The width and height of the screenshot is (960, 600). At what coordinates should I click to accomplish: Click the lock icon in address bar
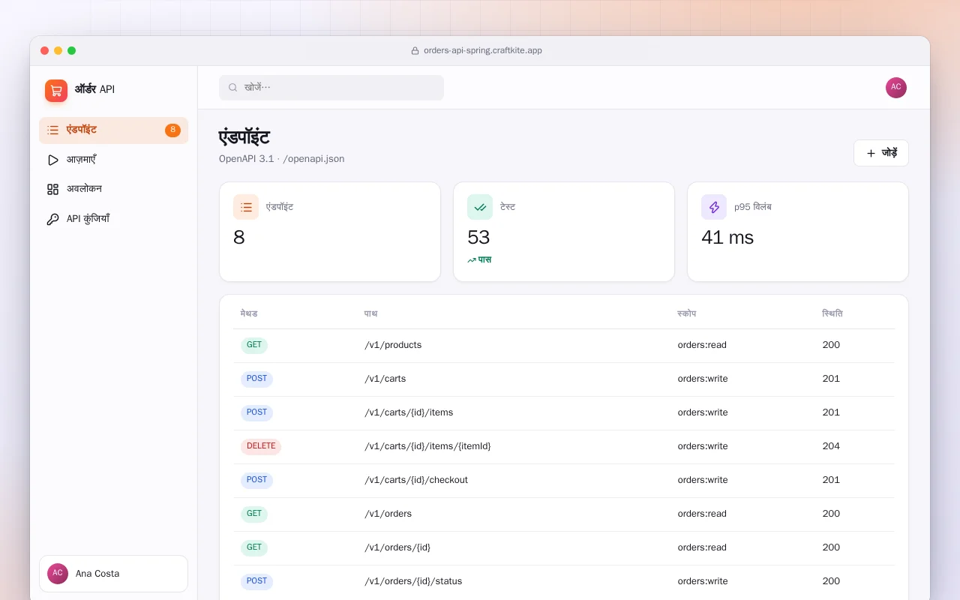[415, 51]
